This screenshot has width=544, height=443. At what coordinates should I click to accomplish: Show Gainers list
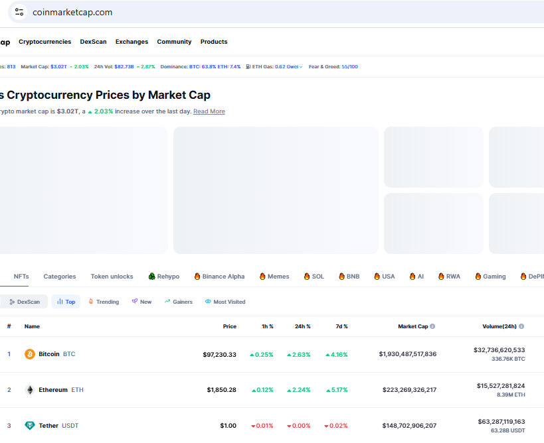(178, 302)
